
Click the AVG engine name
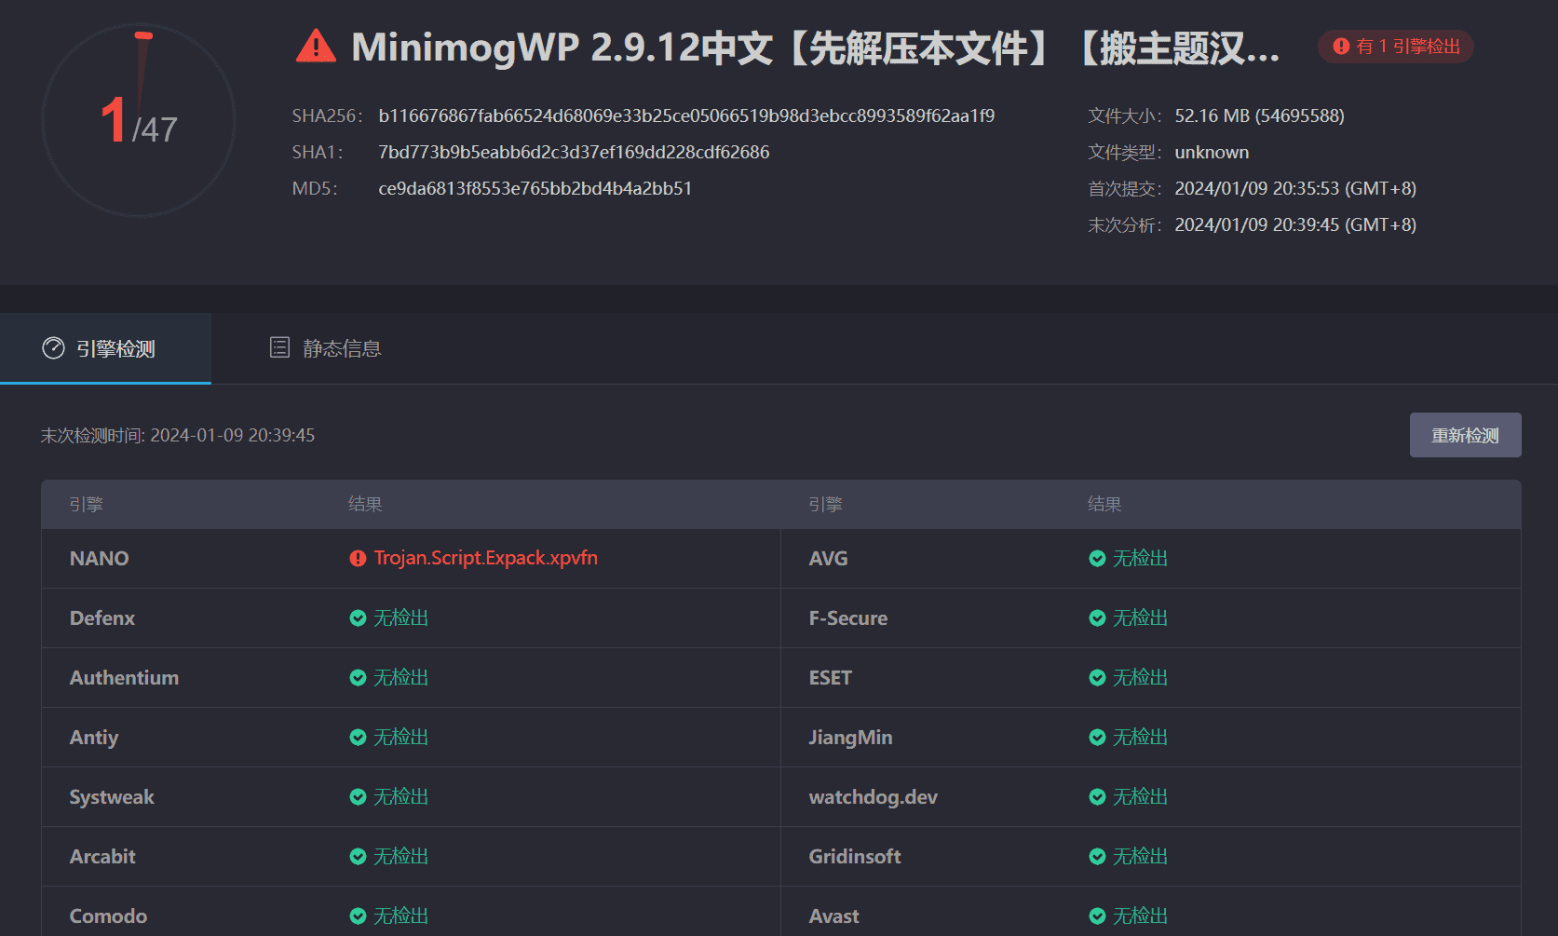click(829, 558)
